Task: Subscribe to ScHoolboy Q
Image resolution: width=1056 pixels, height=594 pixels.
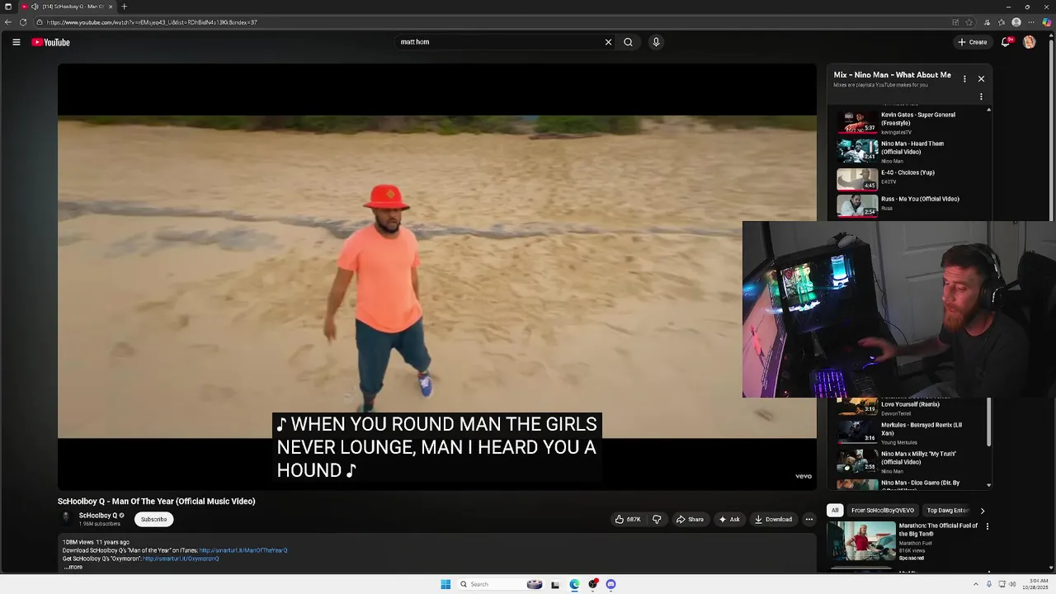Action: pyautogui.click(x=153, y=519)
